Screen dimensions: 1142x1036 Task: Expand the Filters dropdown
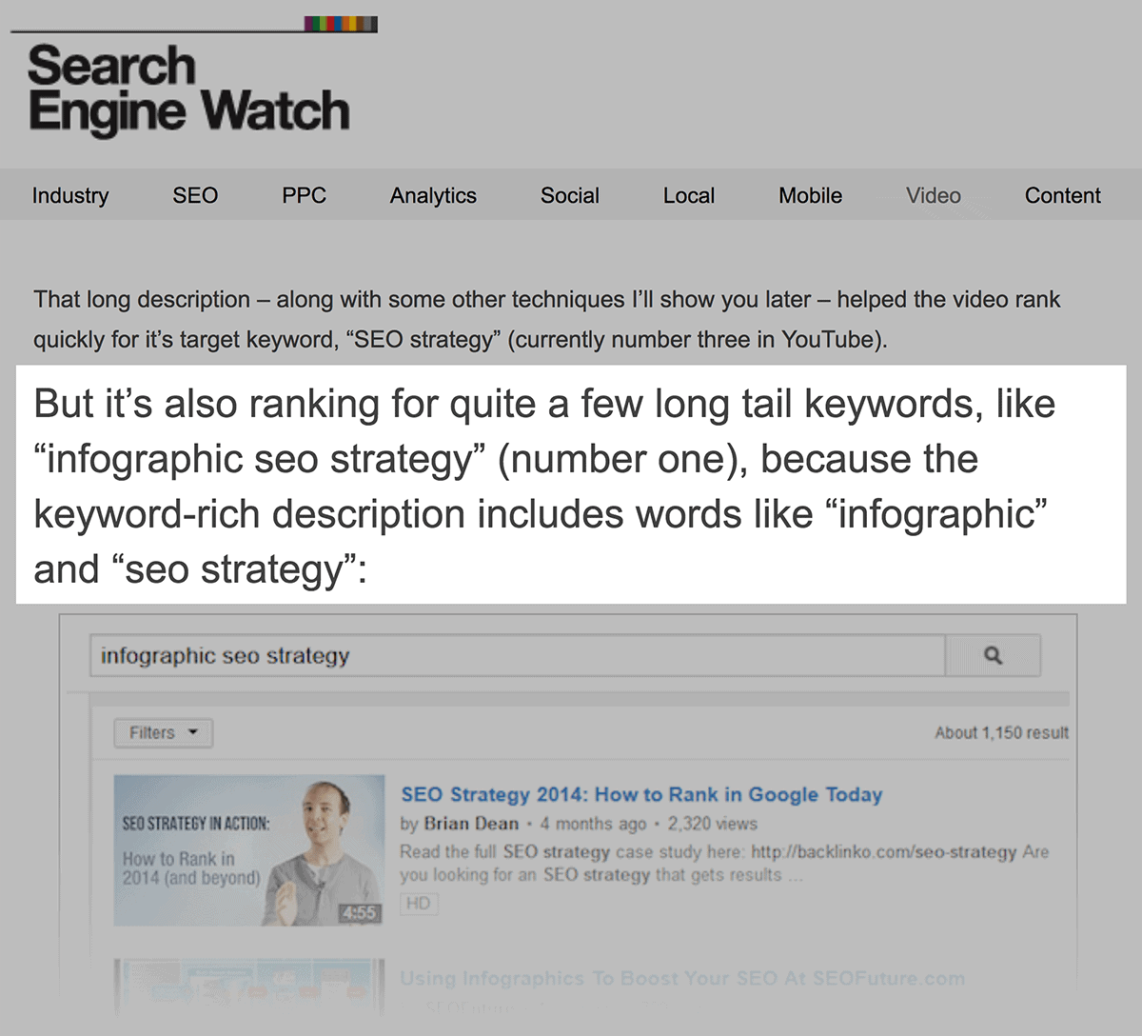pos(164,732)
